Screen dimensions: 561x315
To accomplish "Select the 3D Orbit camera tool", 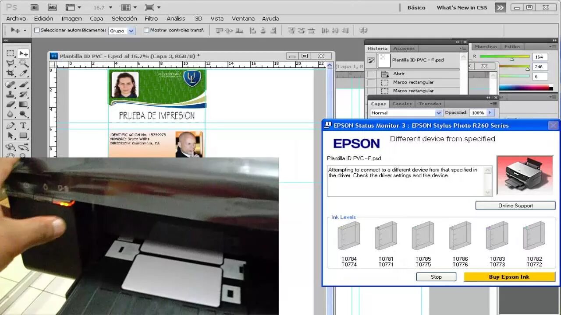I will (24, 147).
